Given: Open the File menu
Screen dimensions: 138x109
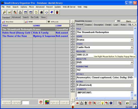Looking at the screenshot, I should coord(3,7).
